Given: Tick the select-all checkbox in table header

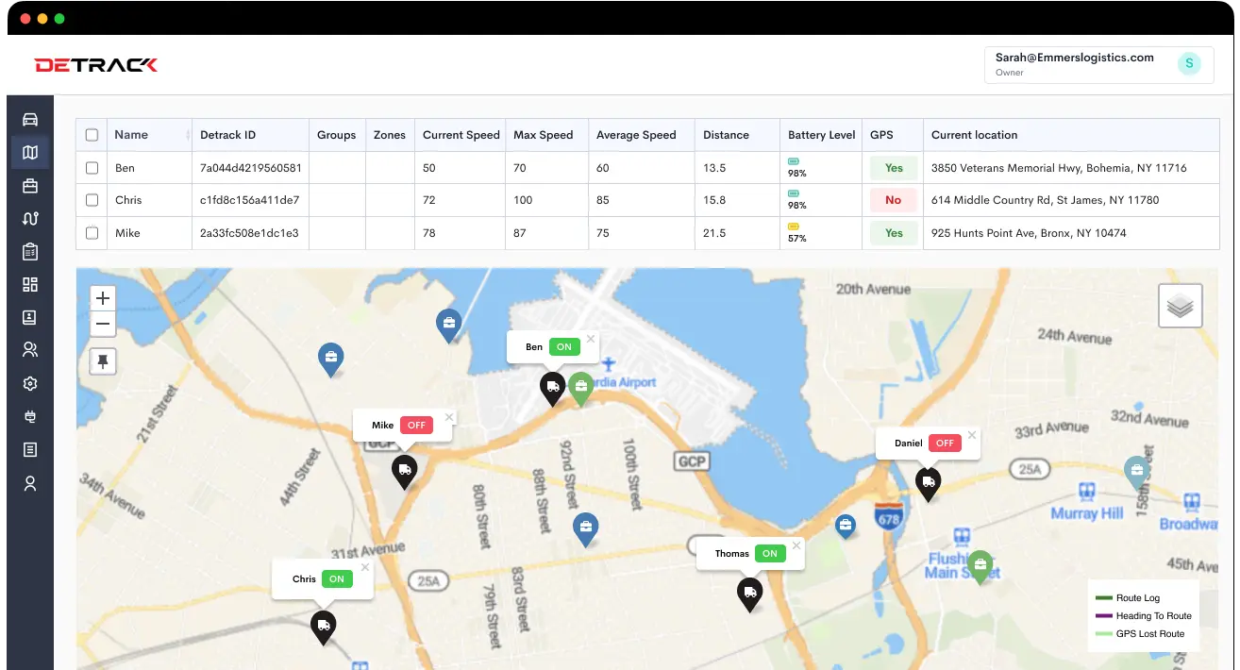Looking at the screenshot, I should 92,135.
